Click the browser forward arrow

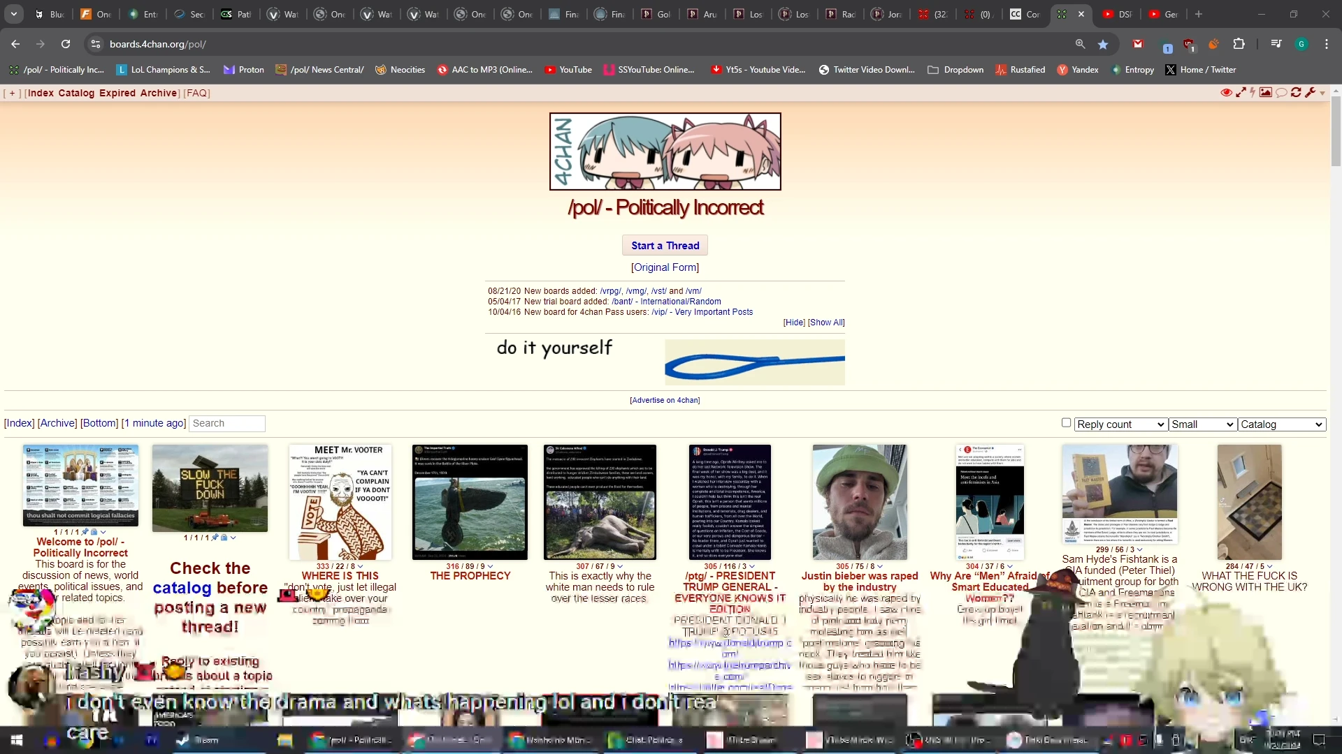(41, 44)
